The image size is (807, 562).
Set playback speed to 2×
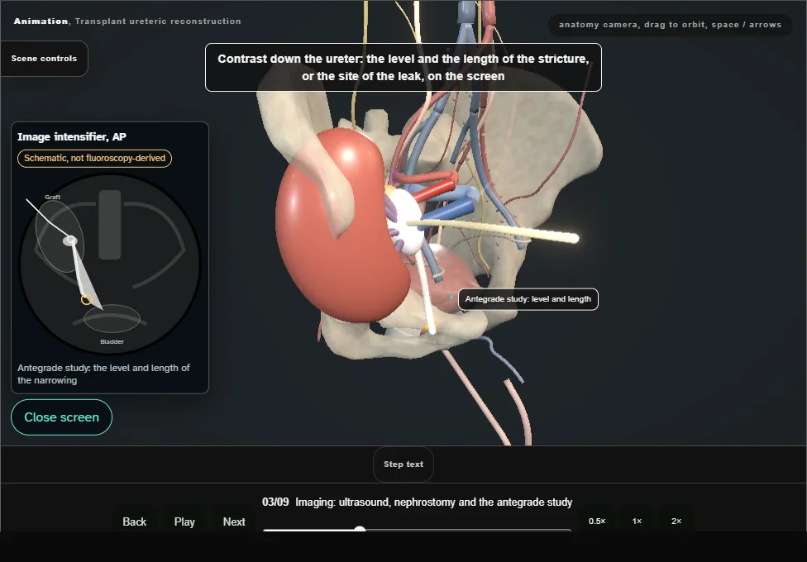coord(676,521)
